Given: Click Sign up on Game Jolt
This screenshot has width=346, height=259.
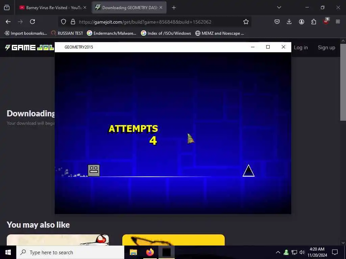Looking at the screenshot, I should pyautogui.click(x=326, y=48).
